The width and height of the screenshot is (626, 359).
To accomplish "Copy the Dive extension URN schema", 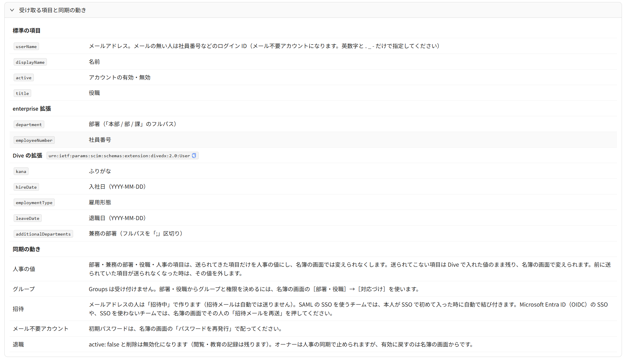I will click(194, 155).
